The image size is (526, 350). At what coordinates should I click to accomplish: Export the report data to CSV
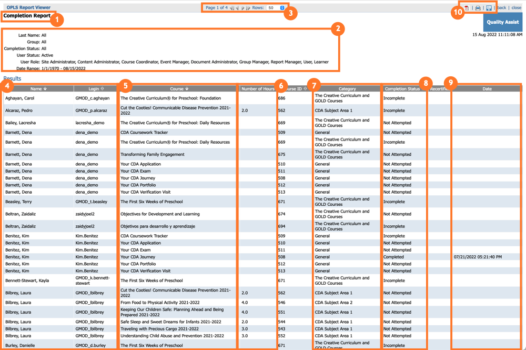pyautogui.click(x=490, y=7)
